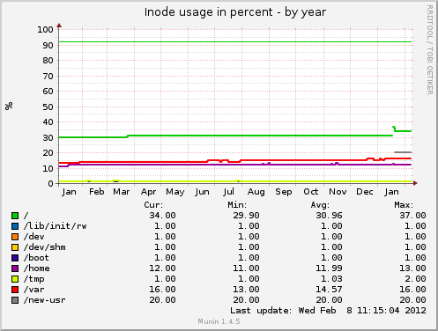Click the 'Avg:' column header

coord(320,205)
